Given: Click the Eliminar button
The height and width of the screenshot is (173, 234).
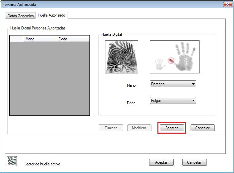Looking at the screenshot, I should [x=111, y=128].
